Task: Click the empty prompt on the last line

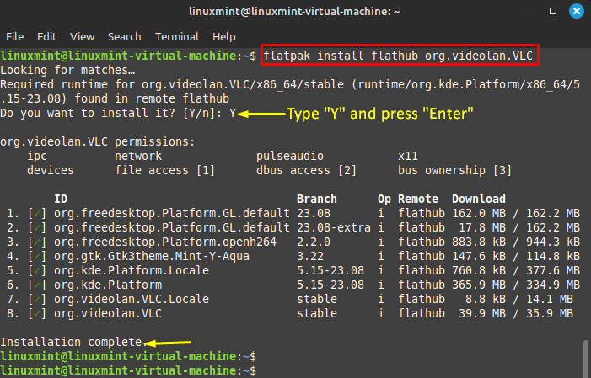Action: point(270,370)
